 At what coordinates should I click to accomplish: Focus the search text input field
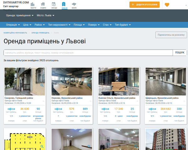pyautogui.click(x=88, y=52)
